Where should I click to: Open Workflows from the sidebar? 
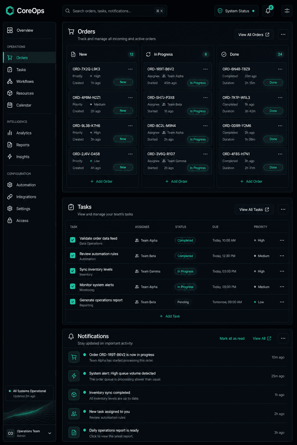tap(29, 81)
